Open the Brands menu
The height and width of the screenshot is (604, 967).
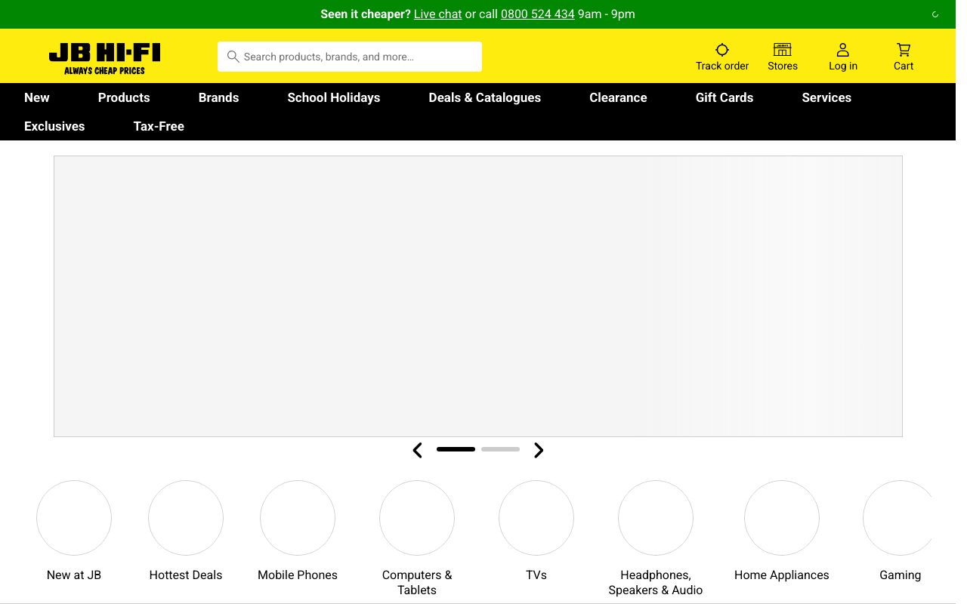tap(218, 97)
